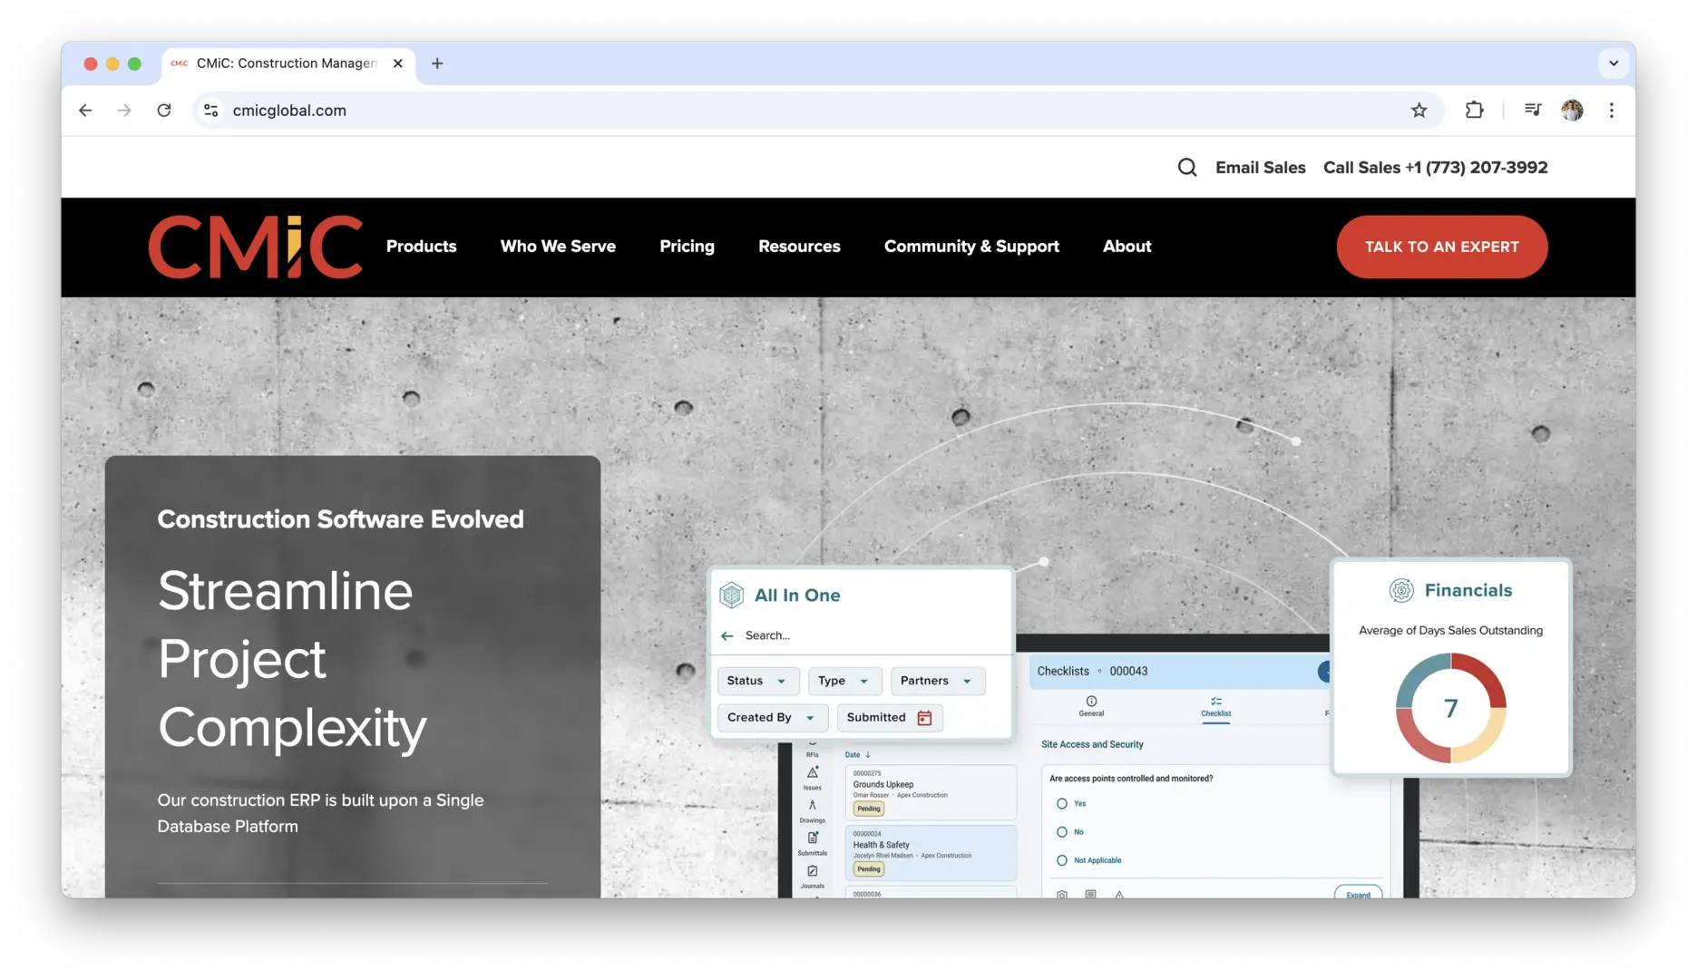Screen dimensions: 1697x979
Task: Open the Type filter dropdown
Action: click(x=844, y=681)
